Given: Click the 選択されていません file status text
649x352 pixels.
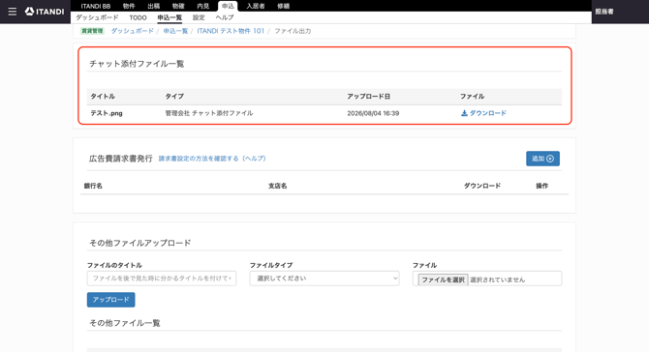Looking at the screenshot, I should 498,280.
